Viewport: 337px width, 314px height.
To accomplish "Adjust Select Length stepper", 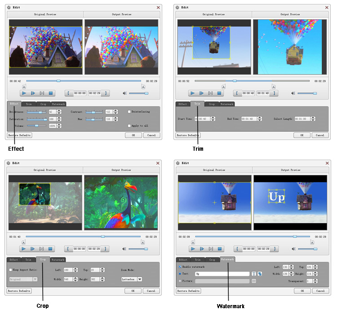I will pos(313,119).
